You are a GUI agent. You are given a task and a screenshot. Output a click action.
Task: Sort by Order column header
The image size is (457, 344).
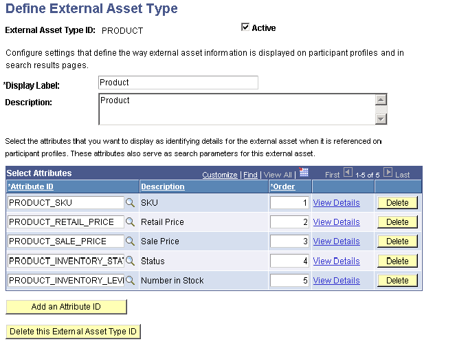(282, 186)
